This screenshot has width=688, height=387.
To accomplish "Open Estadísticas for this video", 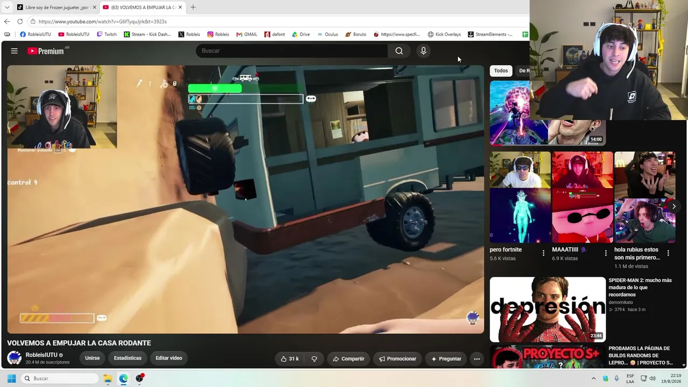I will coord(128,358).
